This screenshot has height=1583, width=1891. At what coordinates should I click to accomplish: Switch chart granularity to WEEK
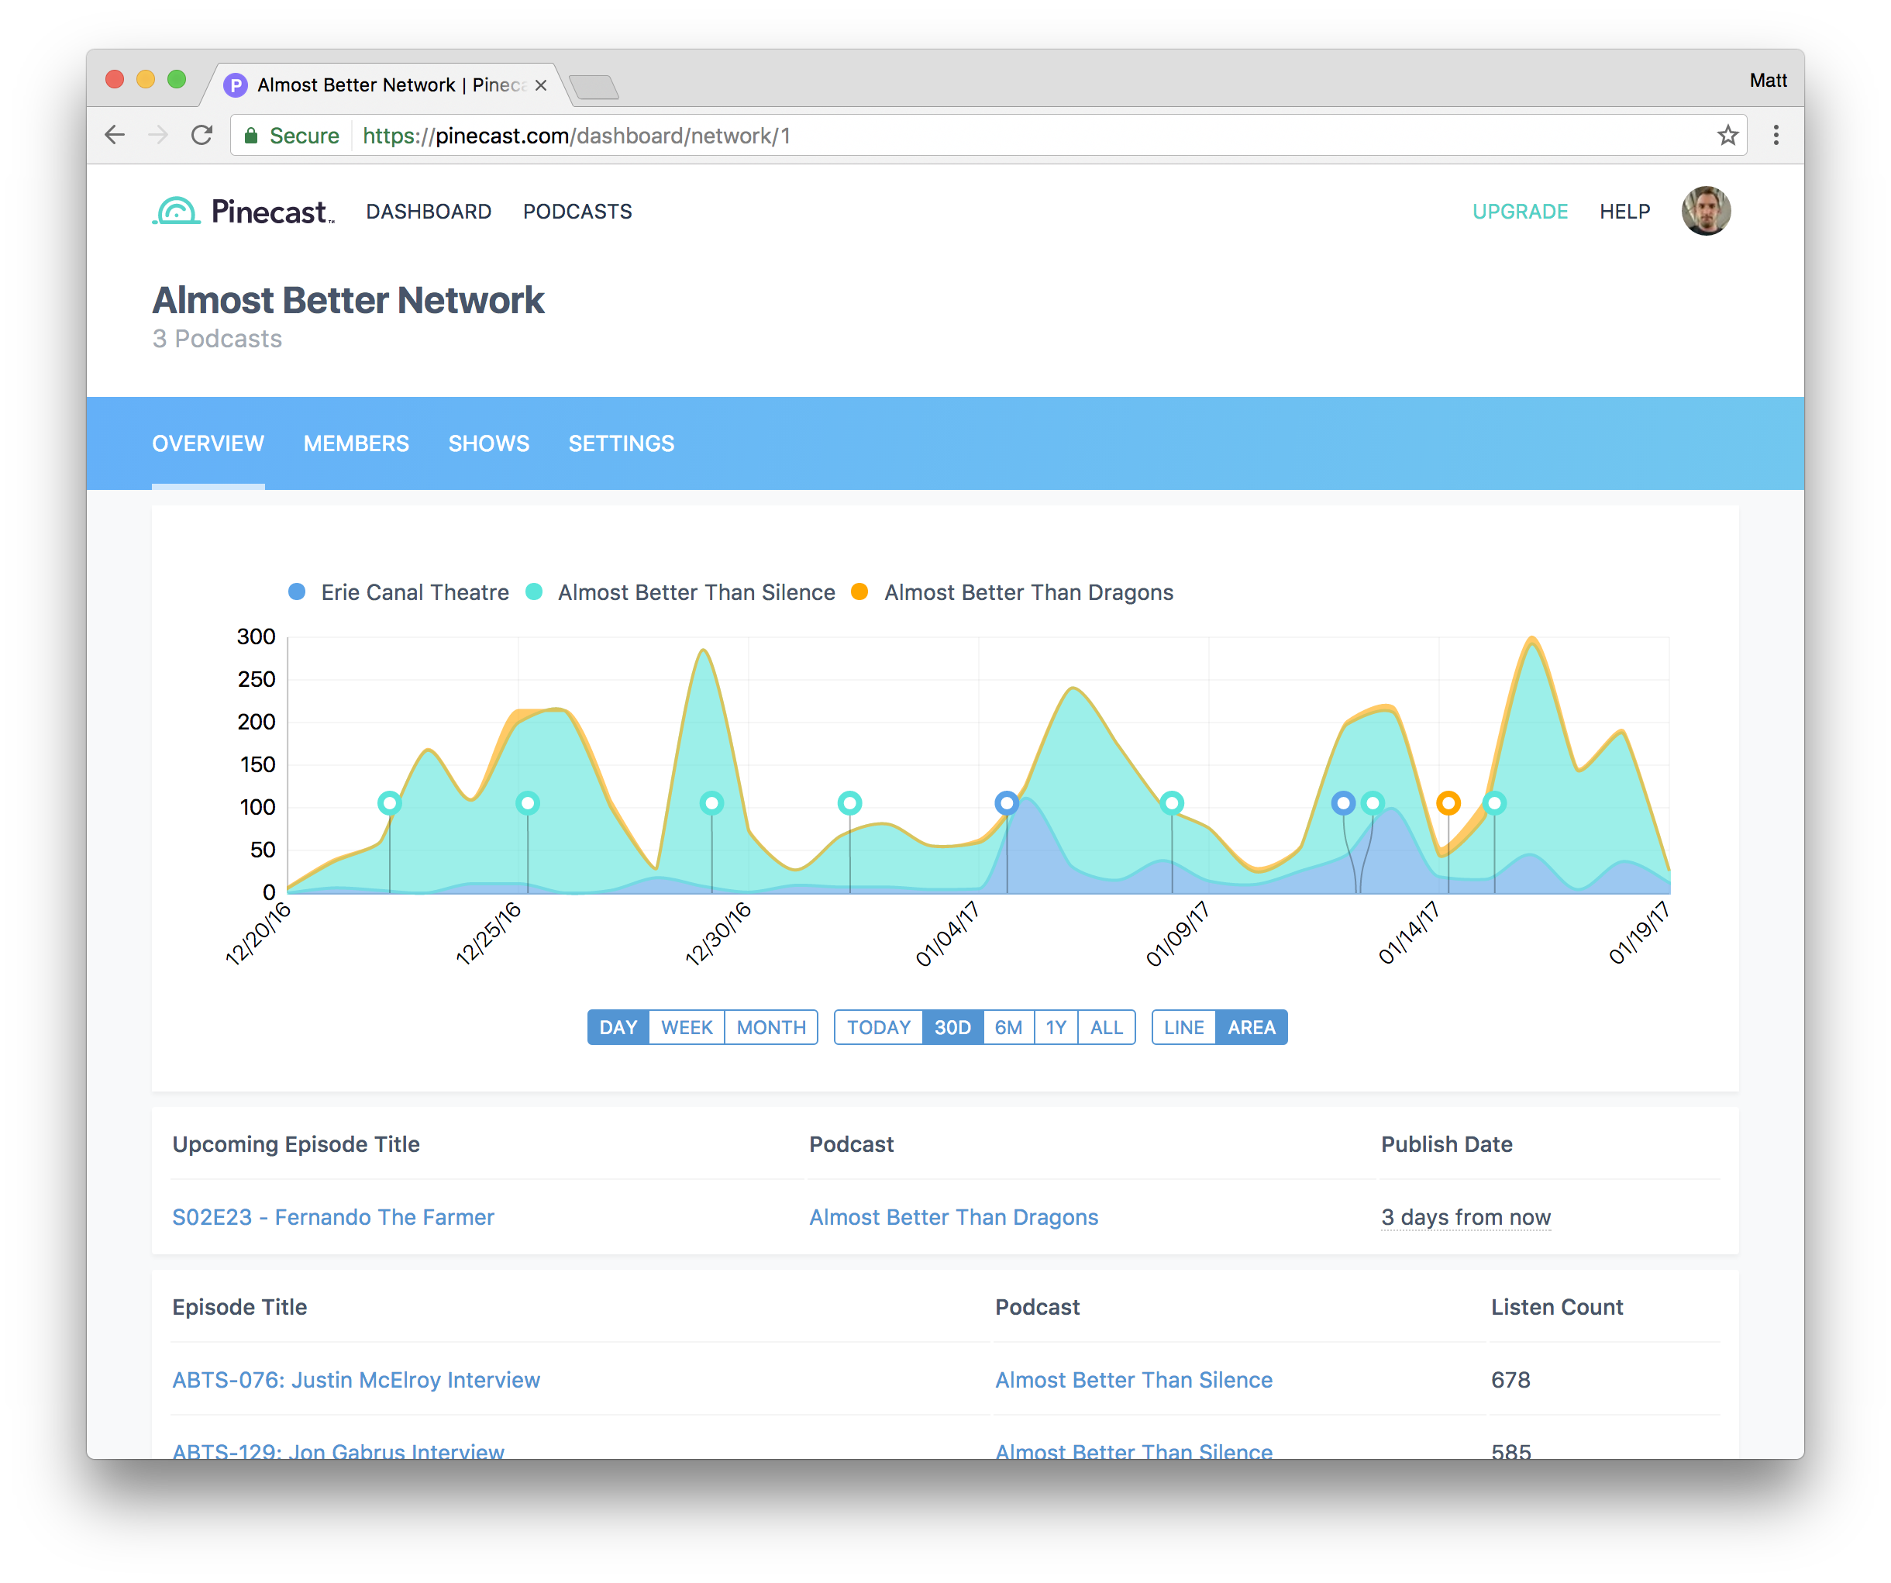coord(686,1027)
